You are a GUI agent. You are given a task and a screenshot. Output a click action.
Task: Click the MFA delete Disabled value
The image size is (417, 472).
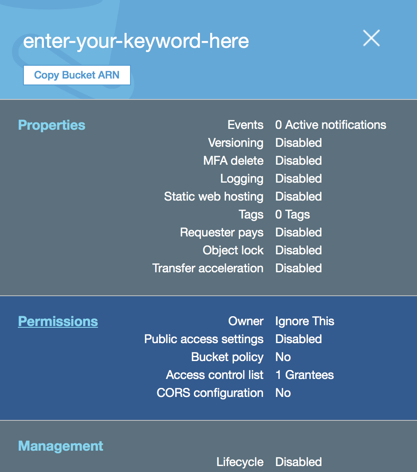[x=298, y=161]
